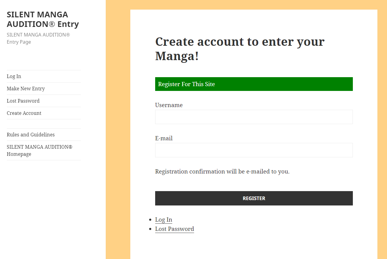This screenshot has height=259, width=387.
Task: Click the E-mail field label
Action: pos(164,138)
